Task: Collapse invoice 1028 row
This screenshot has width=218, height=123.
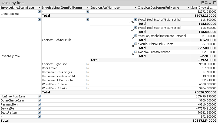Action: [136, 44]
